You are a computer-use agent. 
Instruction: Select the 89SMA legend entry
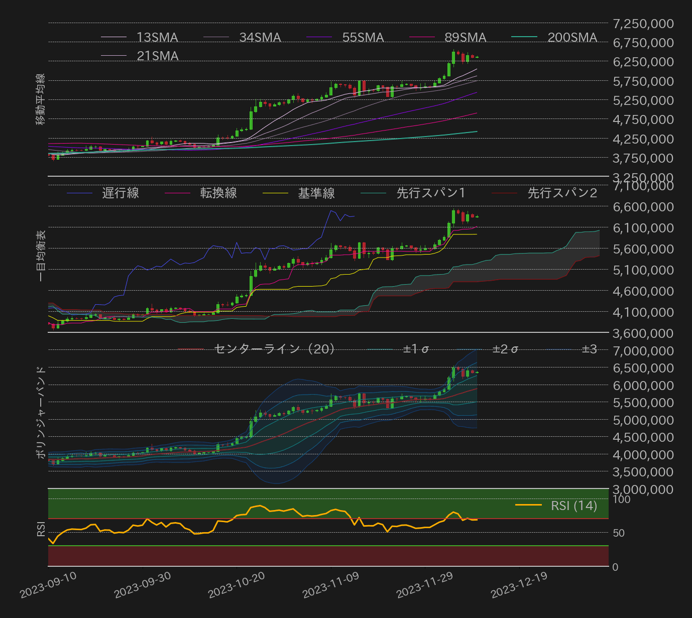click(465, 38)
